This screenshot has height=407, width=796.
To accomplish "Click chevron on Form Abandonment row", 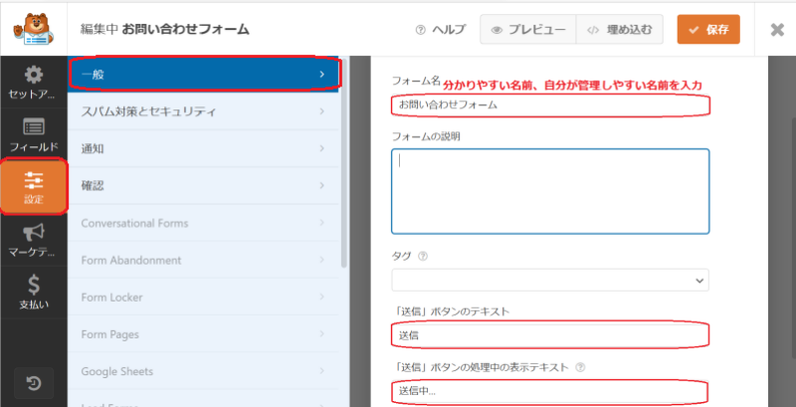I will [x=321, y=260].
